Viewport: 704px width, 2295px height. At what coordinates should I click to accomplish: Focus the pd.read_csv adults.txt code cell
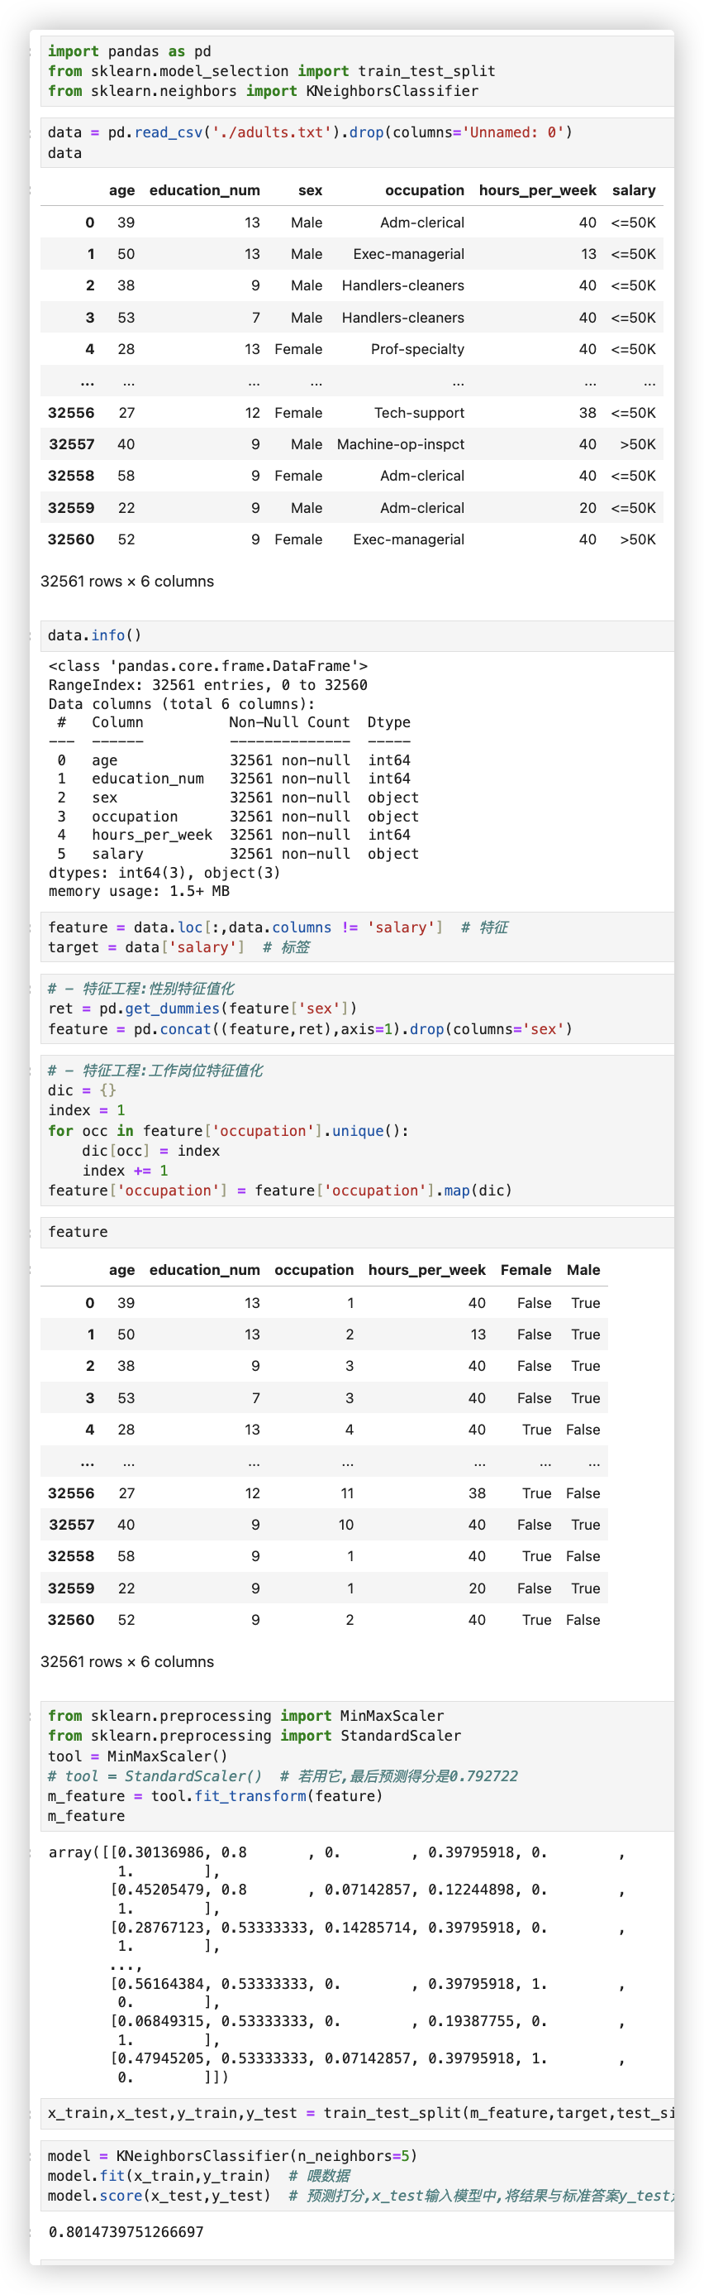tap(356, 142)
